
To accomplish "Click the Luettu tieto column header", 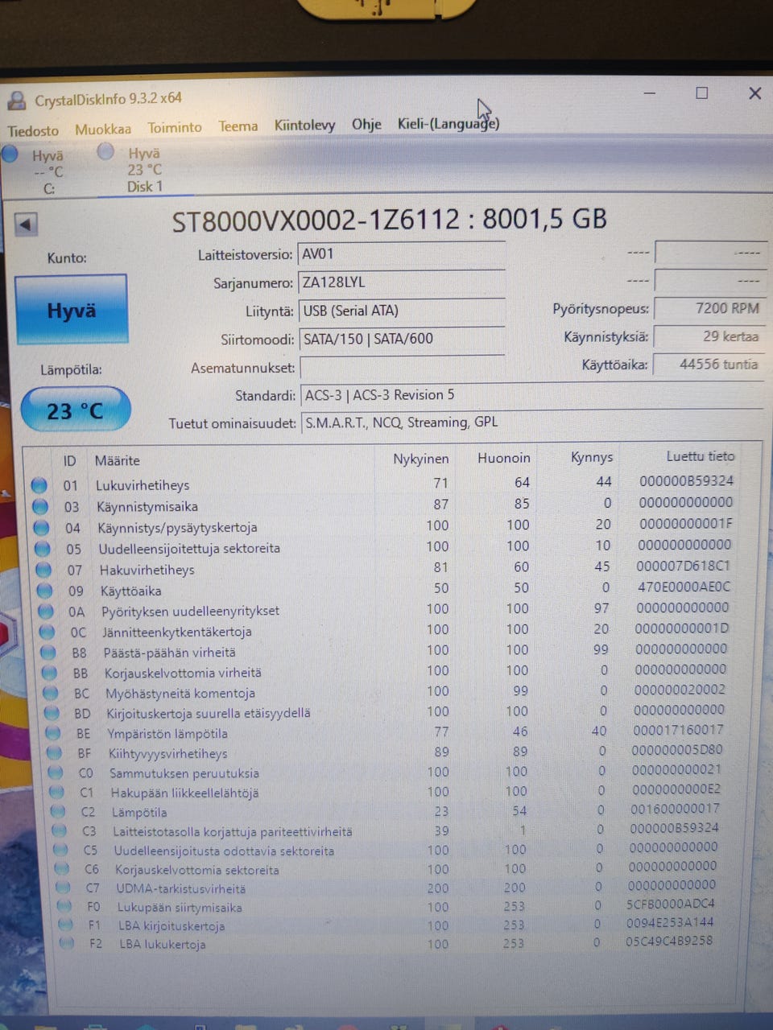I will (700, 455).
